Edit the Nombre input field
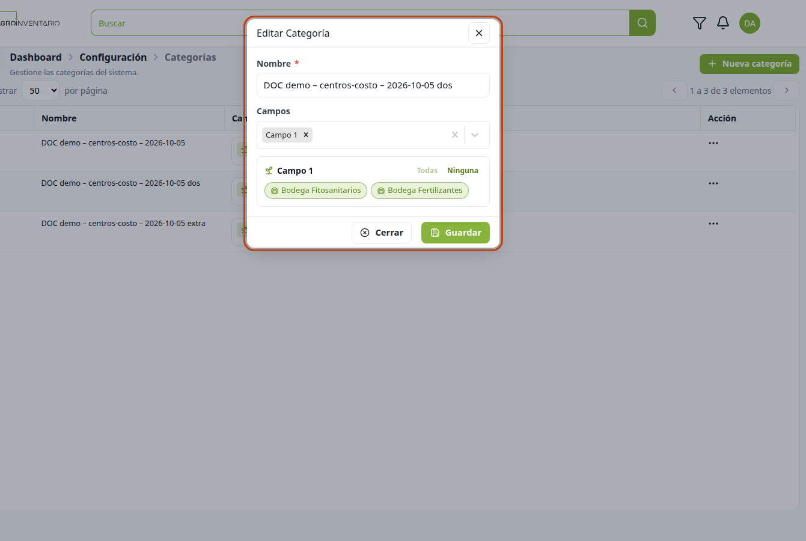The height and width of the screenshot is (541, 806). click(373, 85)
